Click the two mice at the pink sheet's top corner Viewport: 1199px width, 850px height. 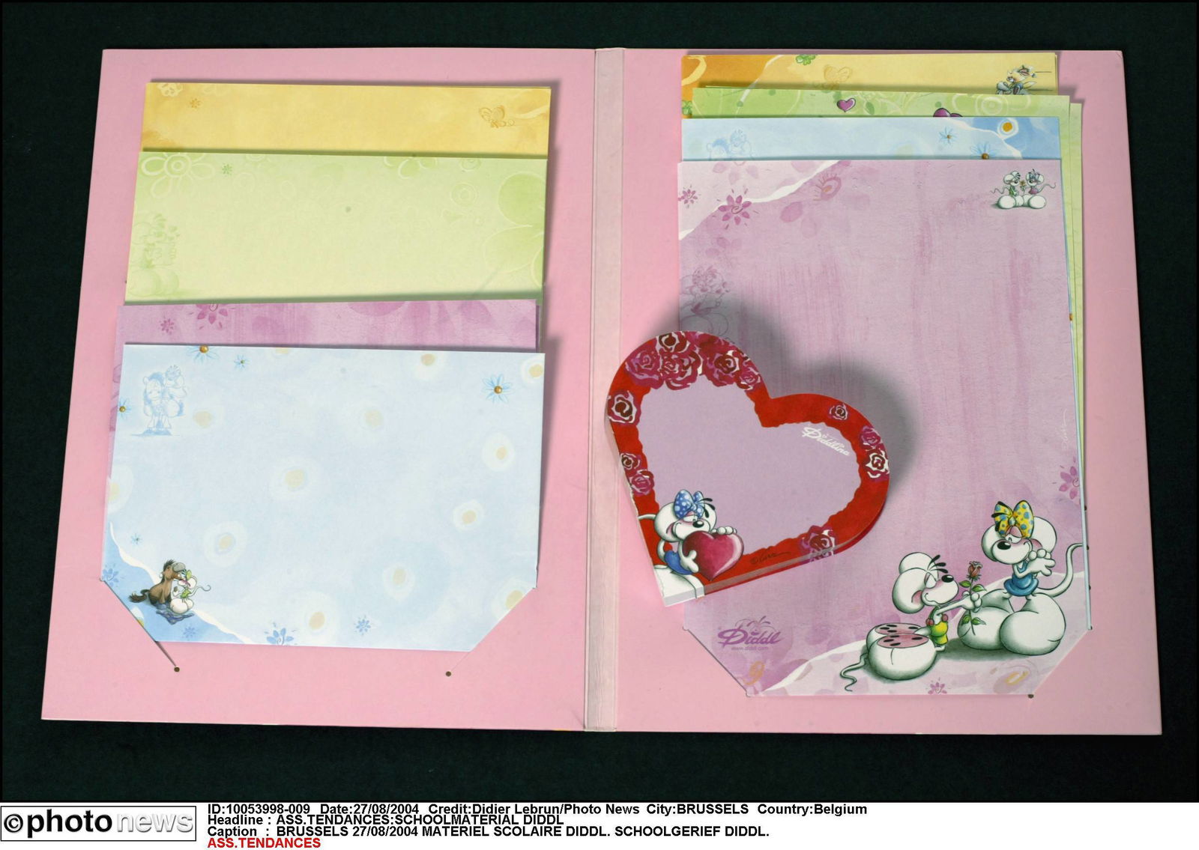1023,189
